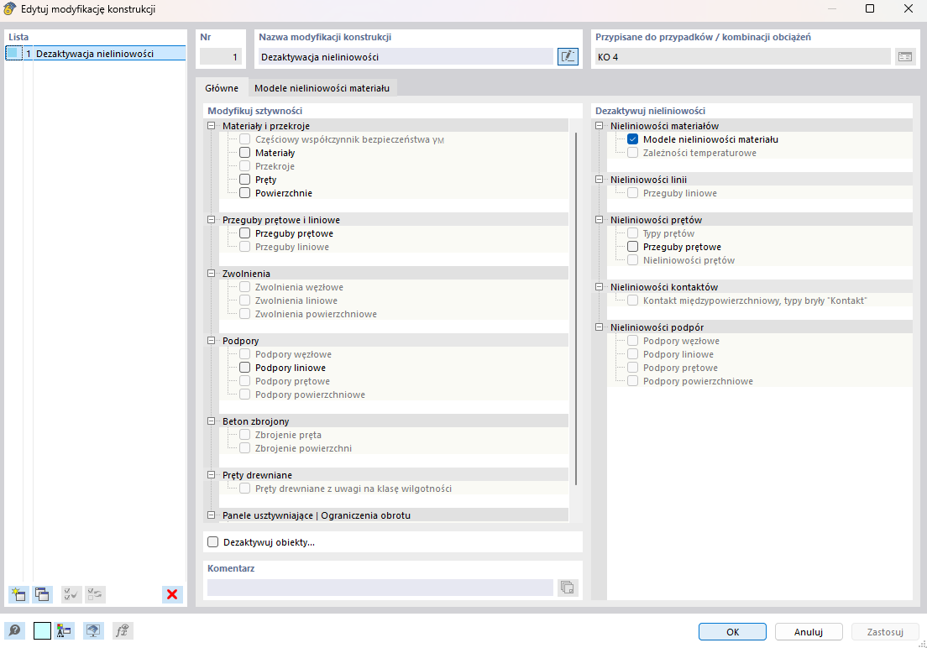This screenshot has width=927, height=648.
Task: Check the Dezaktywuj obiekty option
Action: [212, 542]
